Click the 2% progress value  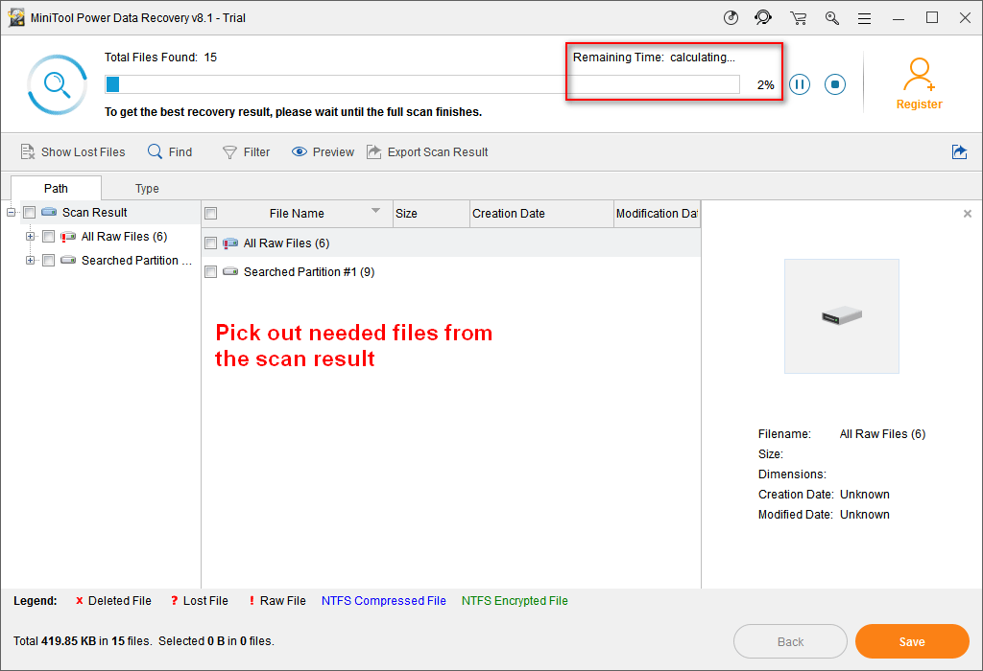pyautogui.click(x=765, y=85)
